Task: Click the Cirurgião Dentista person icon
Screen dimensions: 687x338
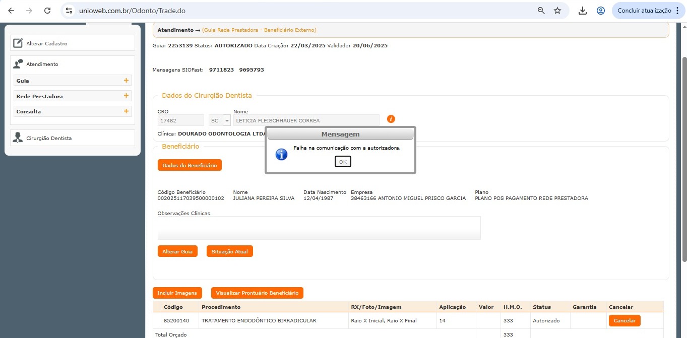Action: pyautogui.click(x=18, y=138)
